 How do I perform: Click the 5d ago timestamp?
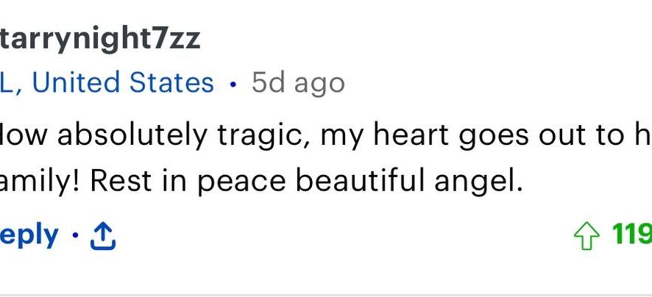coord(298,84)
